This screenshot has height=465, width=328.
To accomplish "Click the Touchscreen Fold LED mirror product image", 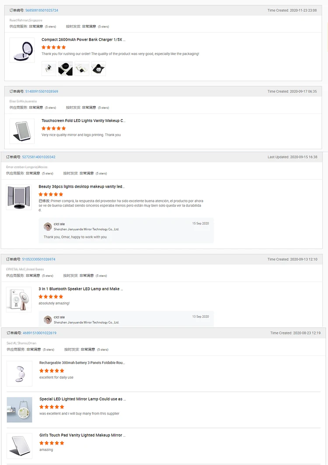I will pos(22,131).
